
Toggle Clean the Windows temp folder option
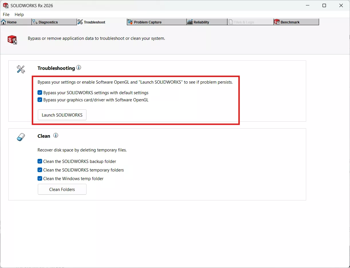[40, 178]
